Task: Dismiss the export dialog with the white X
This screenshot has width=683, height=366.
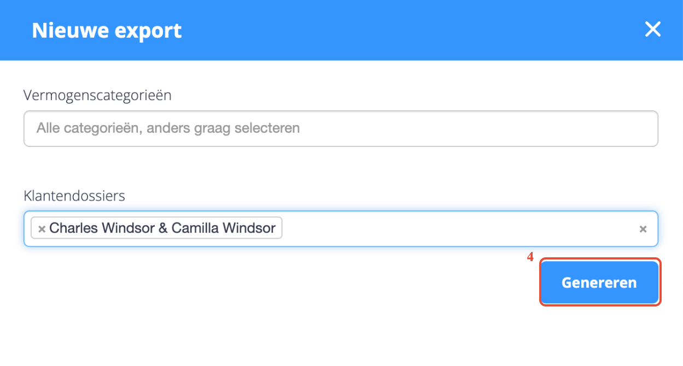Action: [x=653, y=29]
